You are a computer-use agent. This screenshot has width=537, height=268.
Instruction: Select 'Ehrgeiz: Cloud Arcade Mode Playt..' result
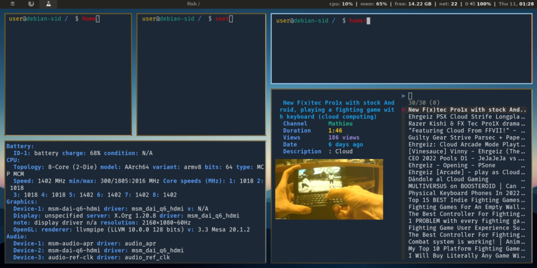pyautogui.click(x=467, y=144)
